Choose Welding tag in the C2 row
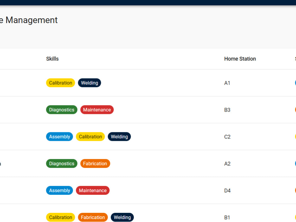Viewport: 296px width, 222px height. click(119, 137)
